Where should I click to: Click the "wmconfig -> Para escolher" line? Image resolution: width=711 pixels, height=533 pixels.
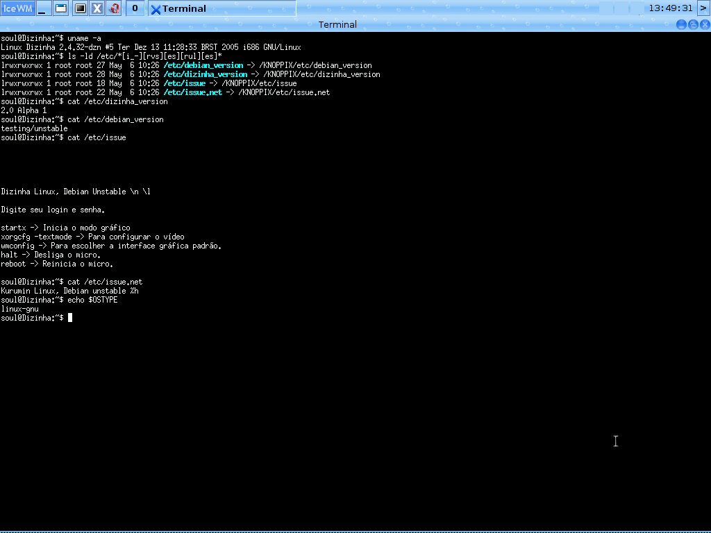pyautogui.click(x=111, y=246)
